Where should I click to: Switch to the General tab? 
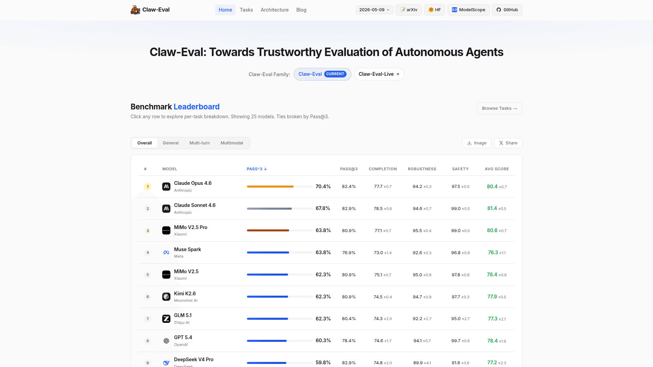click(170, 143)
